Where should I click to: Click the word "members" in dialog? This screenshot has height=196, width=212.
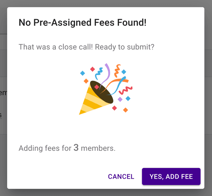click(97, 148)
